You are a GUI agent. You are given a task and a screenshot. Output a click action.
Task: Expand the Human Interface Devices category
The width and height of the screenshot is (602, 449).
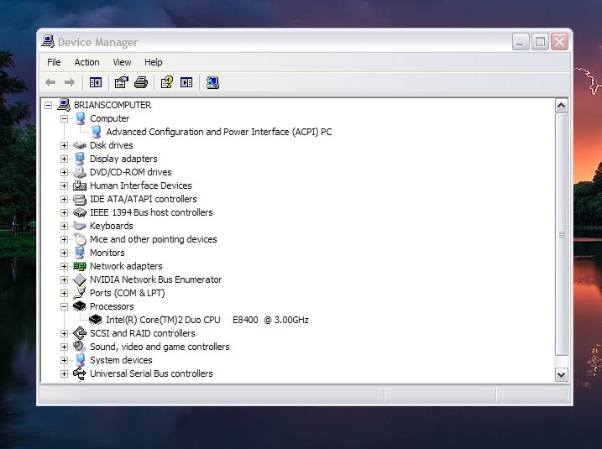click(x=64, y=185)
